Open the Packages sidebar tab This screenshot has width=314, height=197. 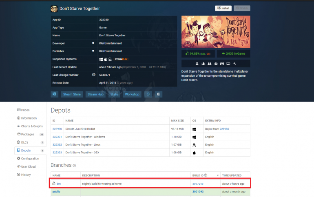click(x=30, y=134)
